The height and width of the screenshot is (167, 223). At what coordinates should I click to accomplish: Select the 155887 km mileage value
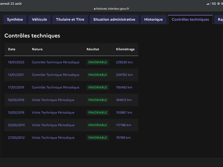[x=124, y=112]
